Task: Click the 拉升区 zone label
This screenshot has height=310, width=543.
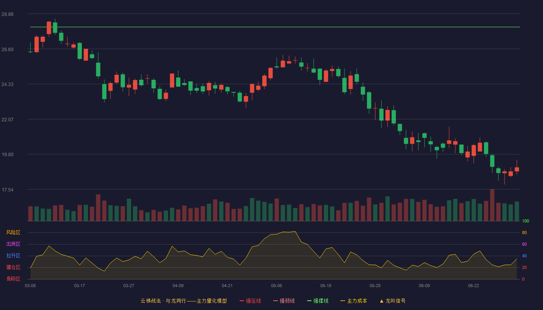Action: point(13,256)
